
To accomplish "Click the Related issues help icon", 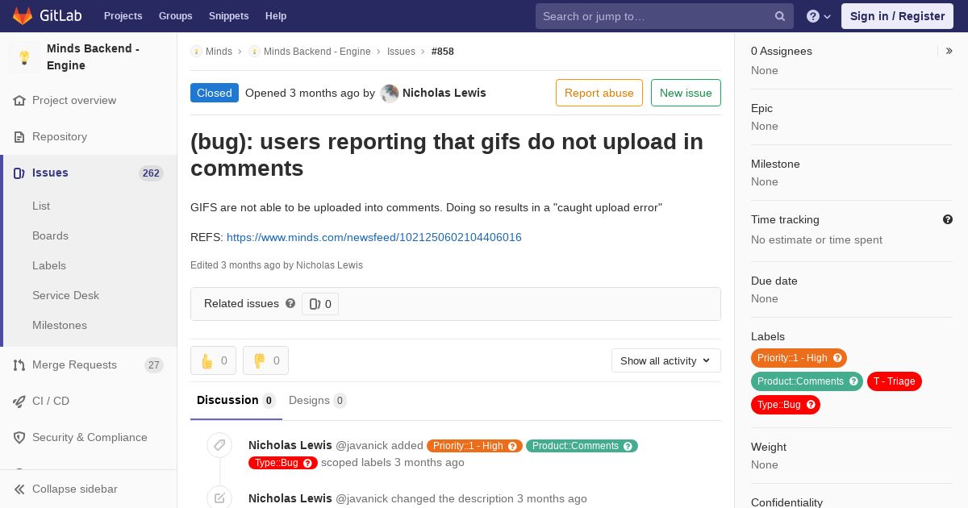I will point(290,303).
